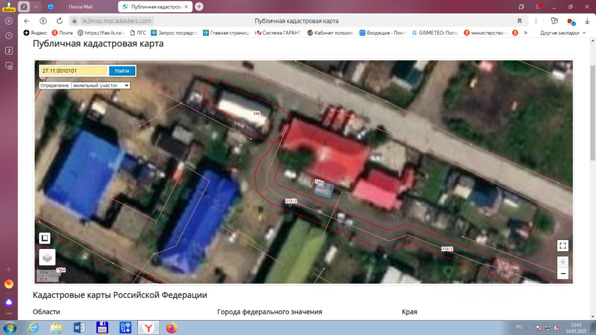Viewport: 596px width, 335px height.
Task: Open the 'Запрос посредством' bookmark
Action: pyautogui.click(x=175, y=33)
